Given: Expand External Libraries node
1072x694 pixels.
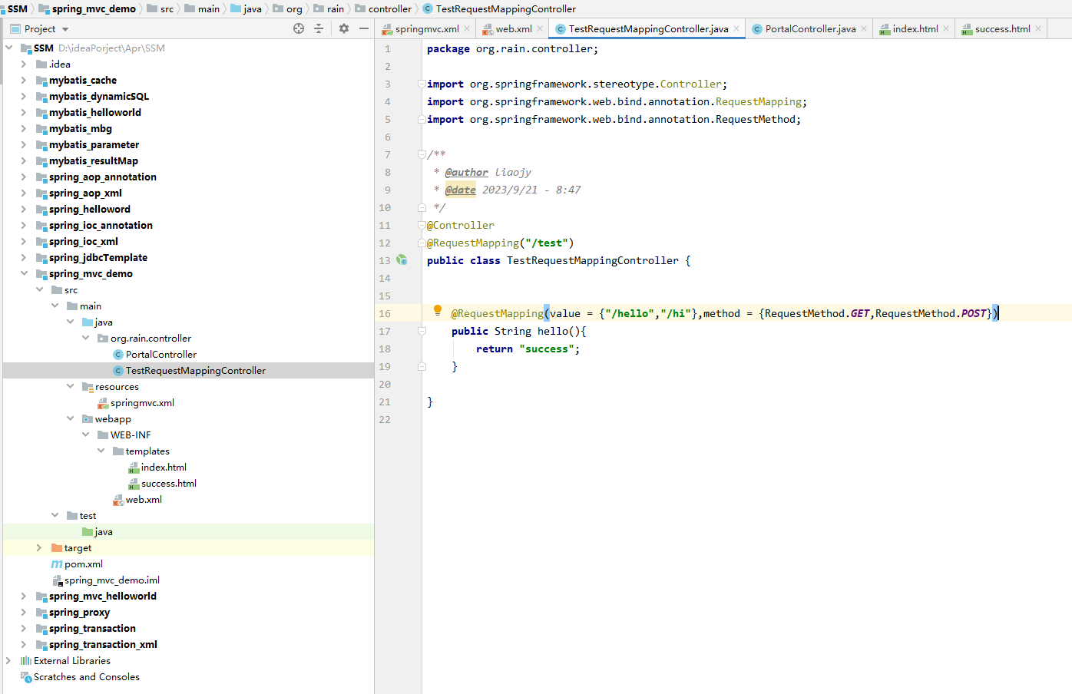Looking at the screenshot, I should [8, 660].
